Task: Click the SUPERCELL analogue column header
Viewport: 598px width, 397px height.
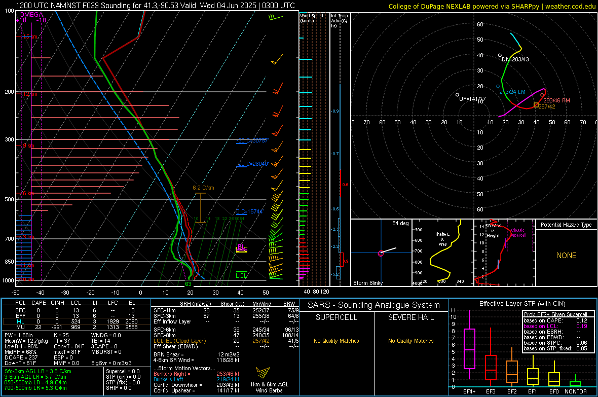Action: click(337, 317)
